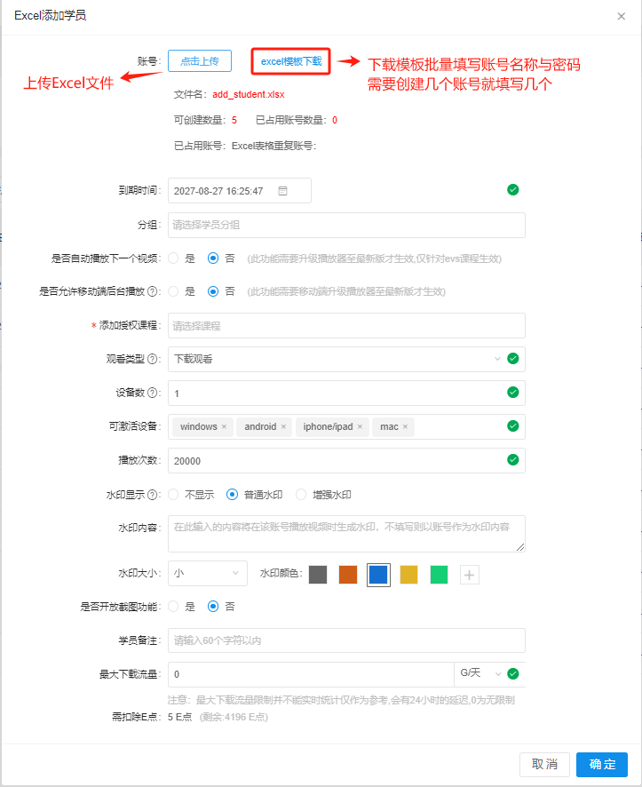Add custom watermark color with plus icon
The image size is (642, 787).
pyautogui.click(x=470, y=575)
